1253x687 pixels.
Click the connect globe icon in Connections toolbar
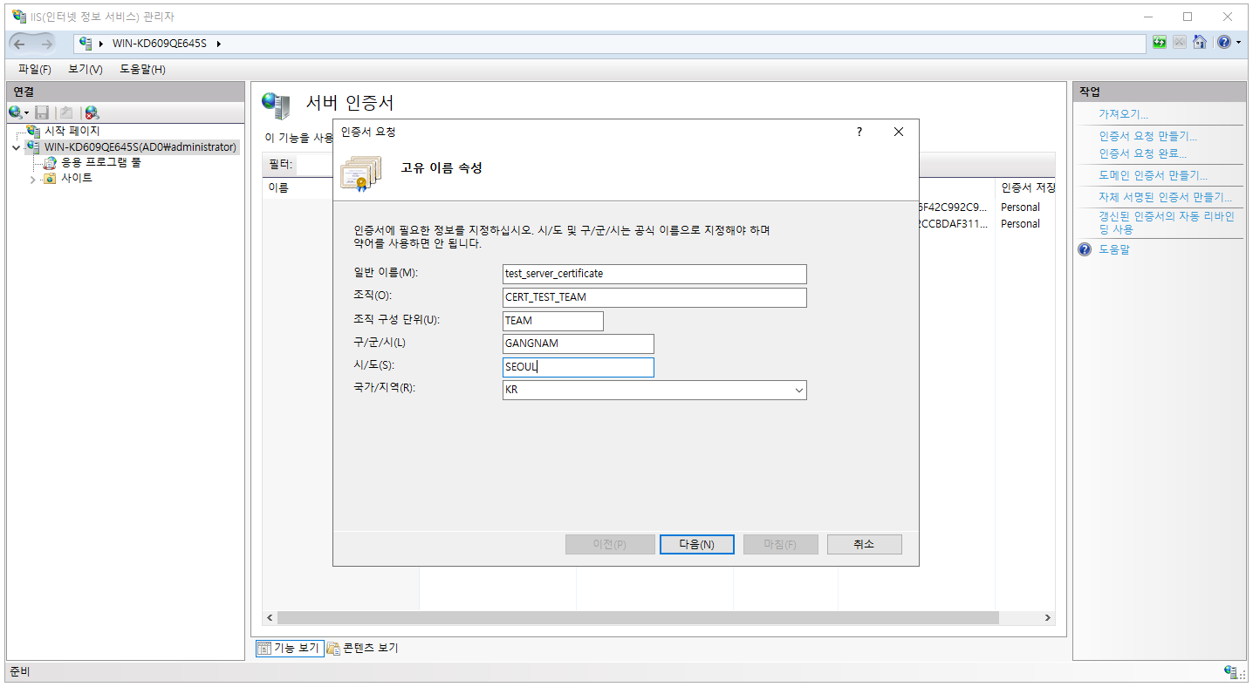[15, 112]
